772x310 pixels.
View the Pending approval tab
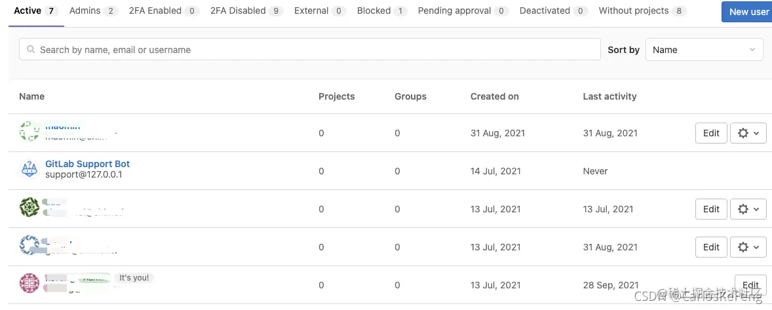pyautogui.click(x=463, y=11)
